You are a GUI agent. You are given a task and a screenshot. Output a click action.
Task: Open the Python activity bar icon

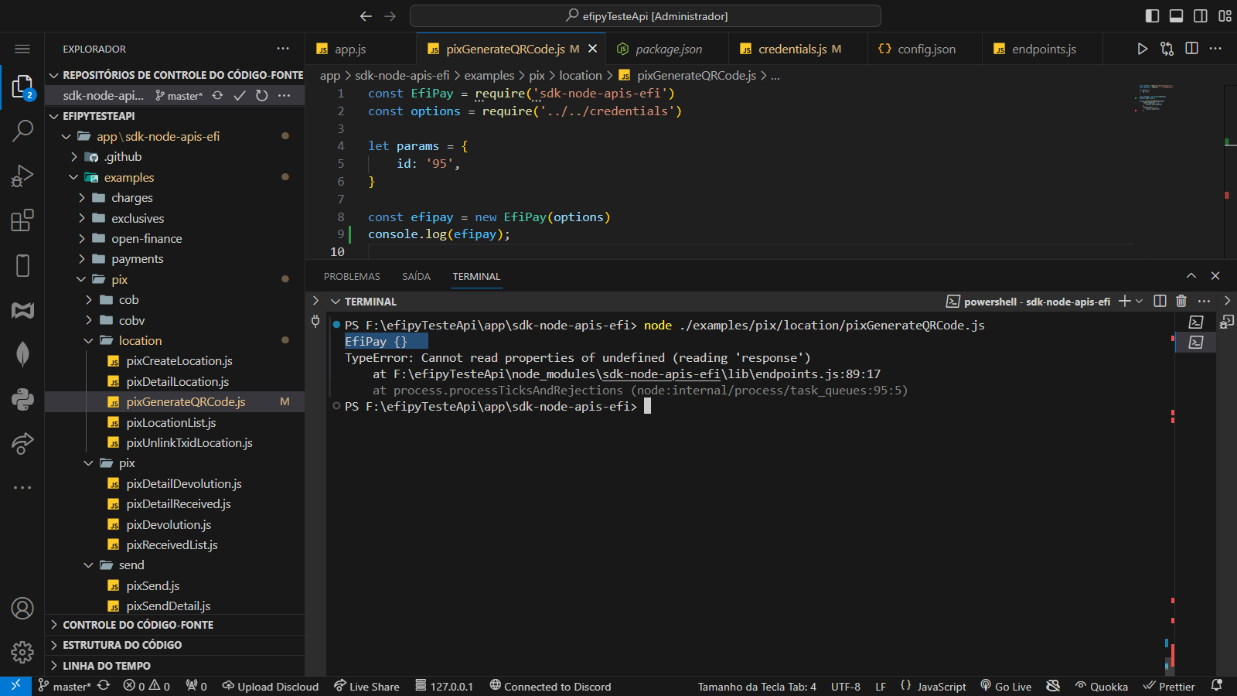[x=22, y=399]
